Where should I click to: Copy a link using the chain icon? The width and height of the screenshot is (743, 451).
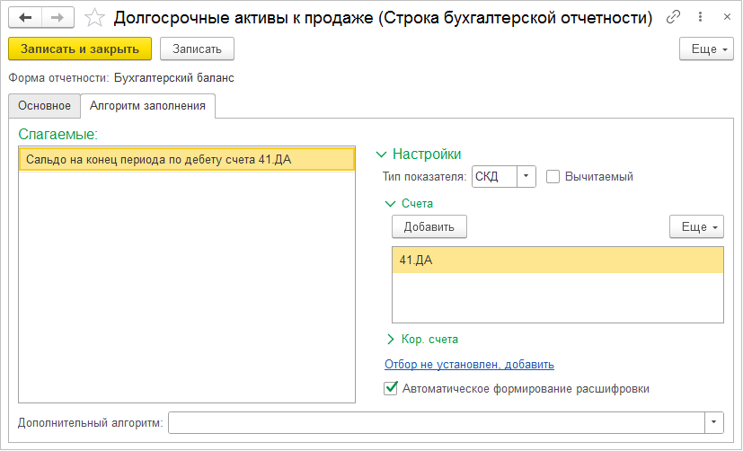pyautogui.click(x=674, y=18)
